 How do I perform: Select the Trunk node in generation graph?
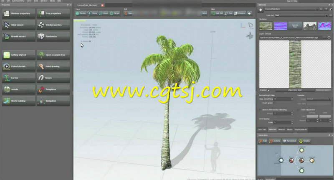[x=291, y=160]
